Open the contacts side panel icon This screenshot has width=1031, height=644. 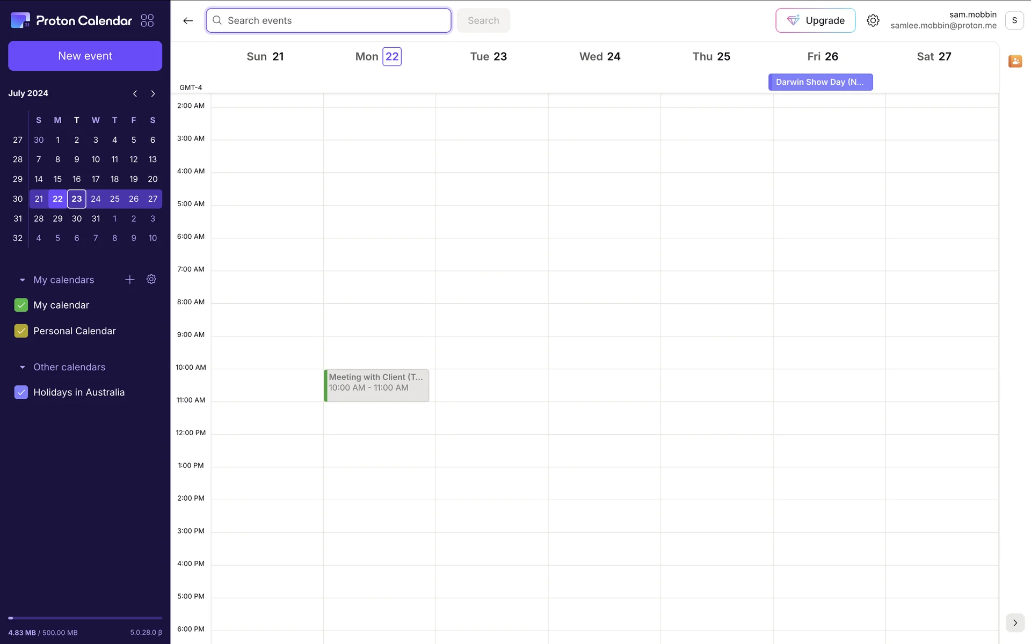1015,61
